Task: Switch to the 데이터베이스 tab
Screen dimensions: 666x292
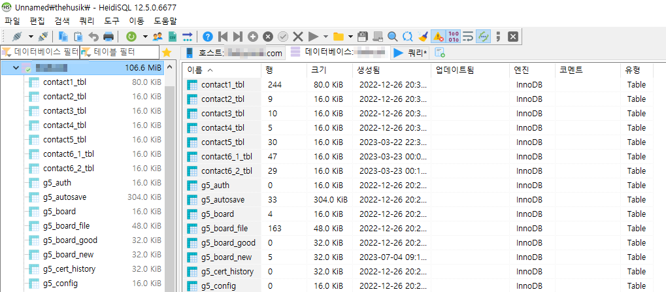Action: 338,53
